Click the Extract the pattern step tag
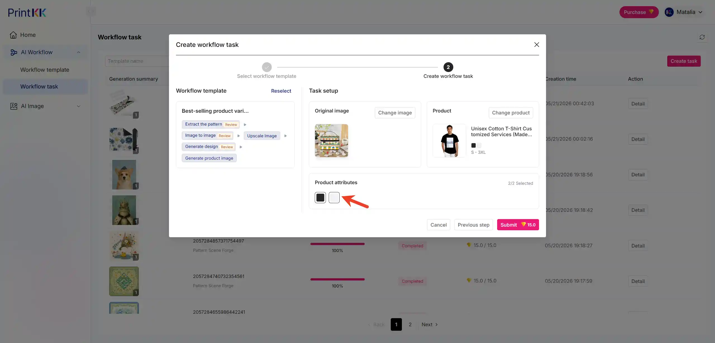 tap(211, 124)
